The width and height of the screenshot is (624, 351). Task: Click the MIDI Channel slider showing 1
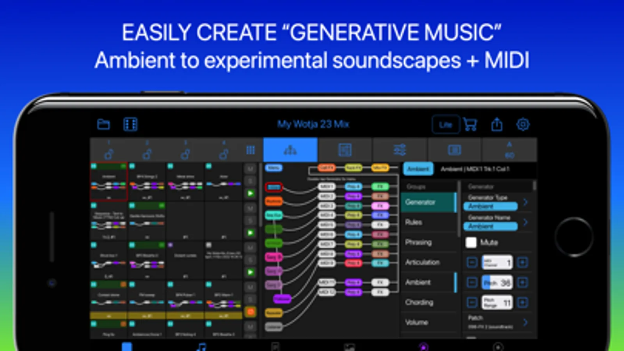click(x=497, y=262)
